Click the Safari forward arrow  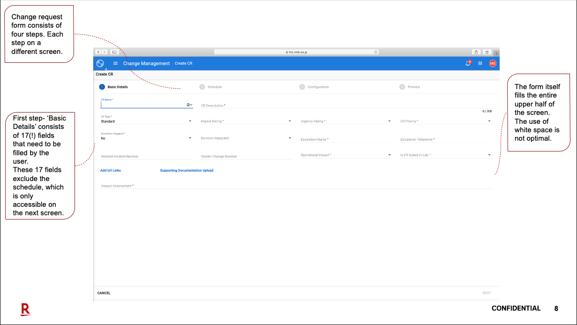coord(105,52)
